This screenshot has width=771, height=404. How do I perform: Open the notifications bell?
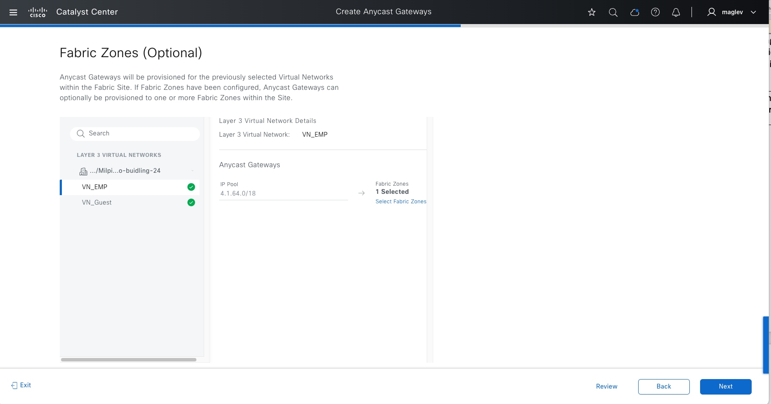click(x=676, y=12)
